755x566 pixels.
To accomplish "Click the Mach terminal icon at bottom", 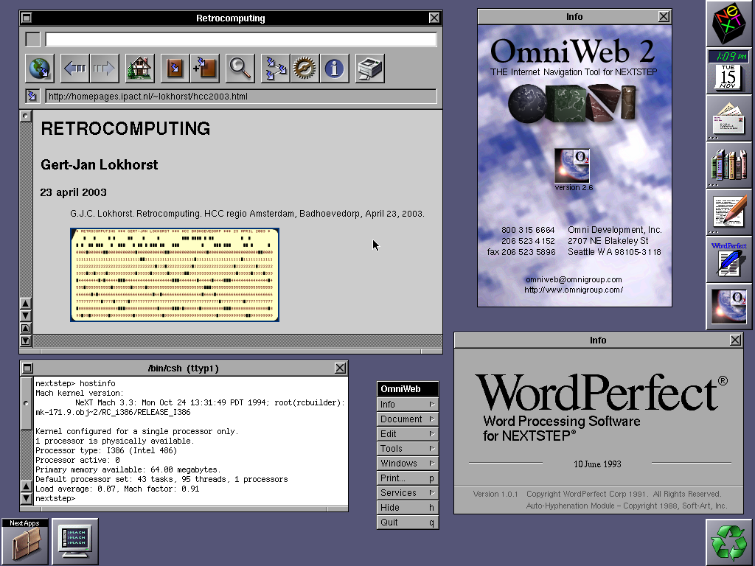I will [x=75, y=542].
